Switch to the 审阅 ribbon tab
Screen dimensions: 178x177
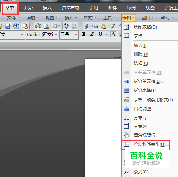click(x=131, y=8)
